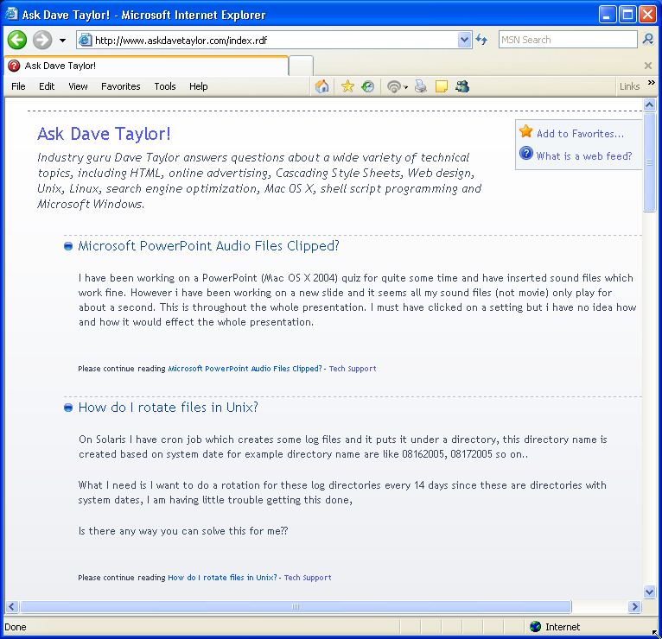Click the vertical scrollbar down arrow
The height and width of the screenshot is (639, 662).
649,592
